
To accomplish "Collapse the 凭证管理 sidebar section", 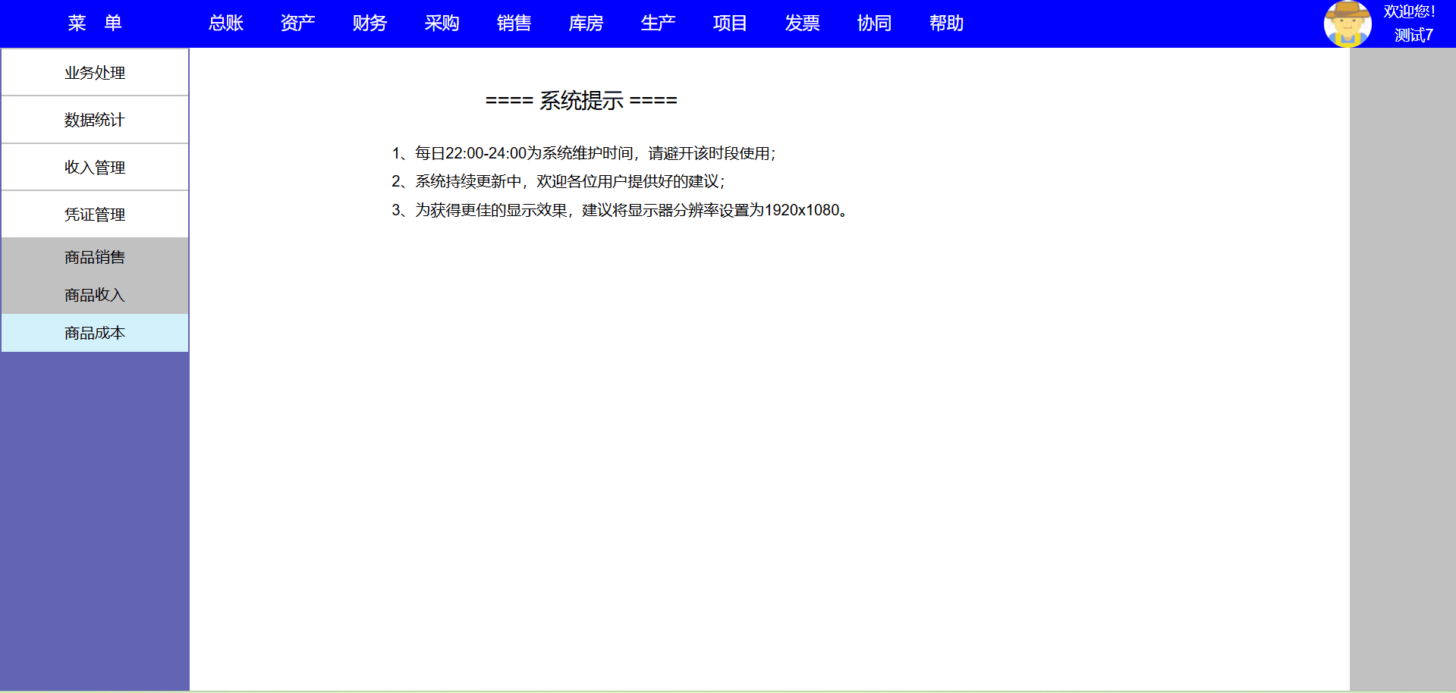I will [95, 215].
